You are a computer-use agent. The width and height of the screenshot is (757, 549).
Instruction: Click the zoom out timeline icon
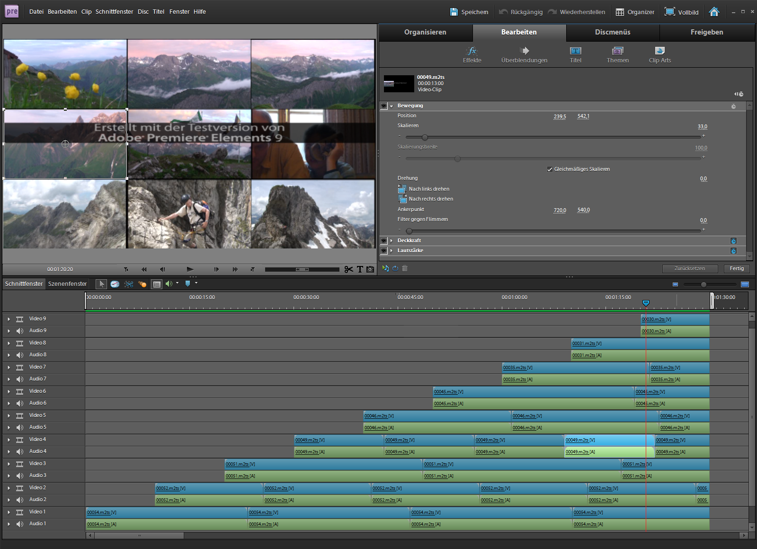coord(675,284)
